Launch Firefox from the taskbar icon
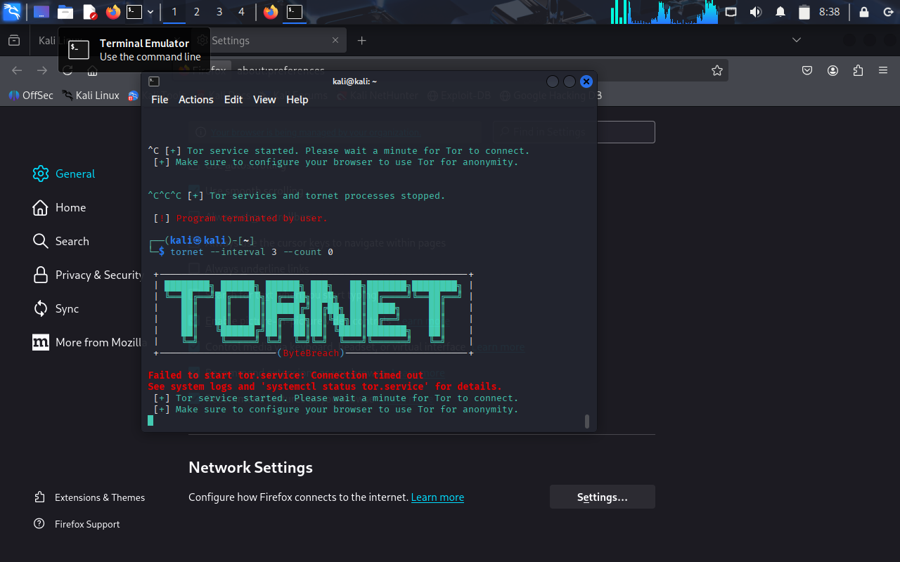The height and width of the screenshot is (562, 900). click(112, 11)
